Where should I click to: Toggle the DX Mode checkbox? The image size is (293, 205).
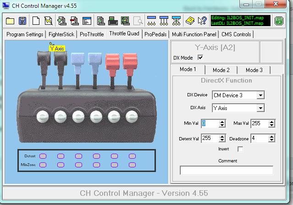(x=200, y=58)
